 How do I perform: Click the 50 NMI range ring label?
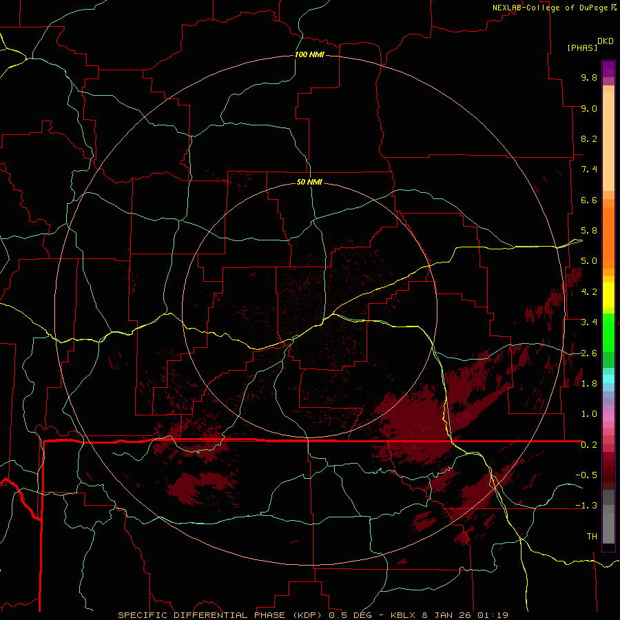coord(309,182)
